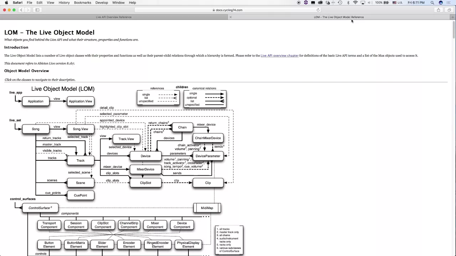Select the Slider Element box
The image size is (456, 256).
(x=102, y=245)
